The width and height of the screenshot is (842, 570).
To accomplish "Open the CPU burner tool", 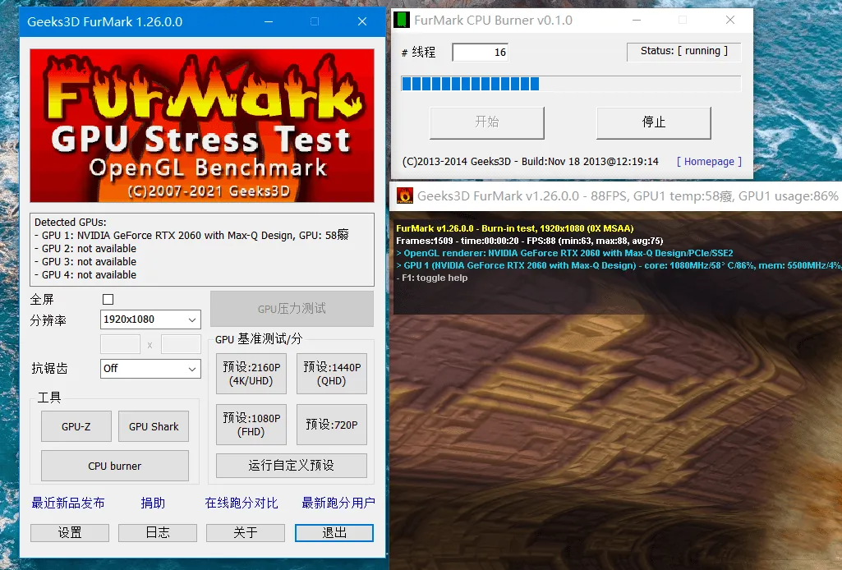I will (x=114, y=466).
